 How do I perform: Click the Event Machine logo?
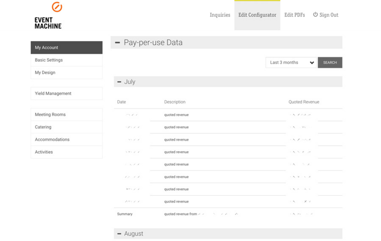(48, 16)
